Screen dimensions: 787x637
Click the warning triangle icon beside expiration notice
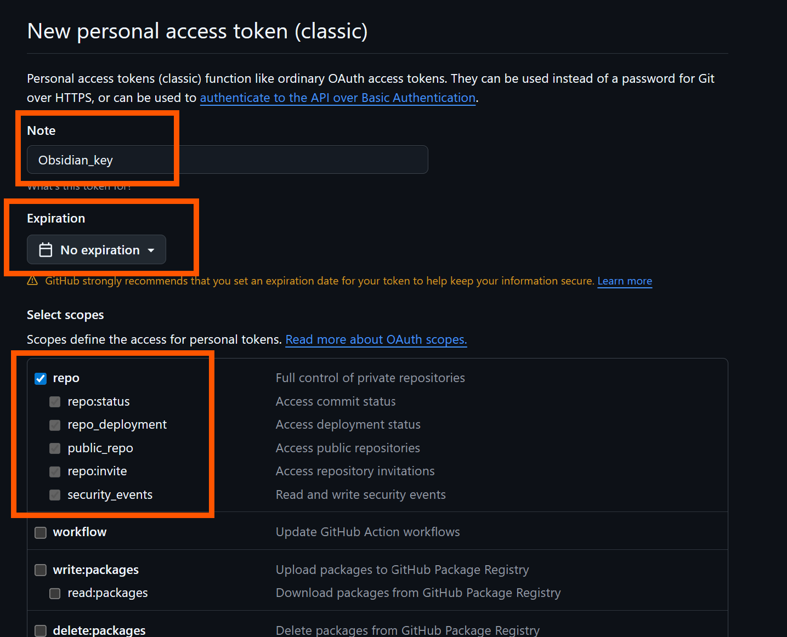[x=32, y=281]
